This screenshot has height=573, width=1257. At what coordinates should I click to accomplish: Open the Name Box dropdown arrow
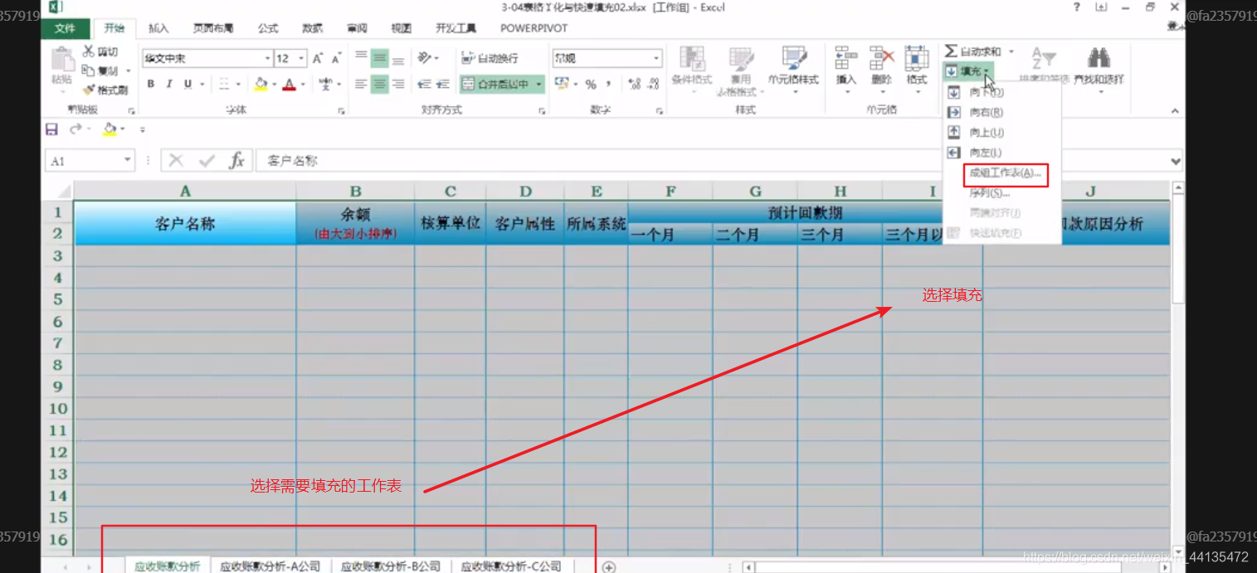[x=128, y=161]
